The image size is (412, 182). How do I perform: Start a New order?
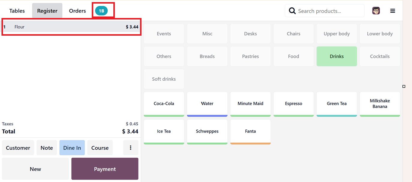tap(35, 169)
